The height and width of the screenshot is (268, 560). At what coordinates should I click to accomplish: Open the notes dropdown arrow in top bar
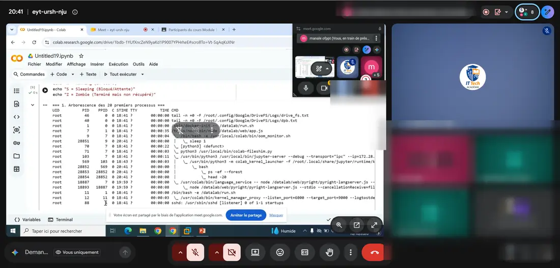(x=507, y=12)
